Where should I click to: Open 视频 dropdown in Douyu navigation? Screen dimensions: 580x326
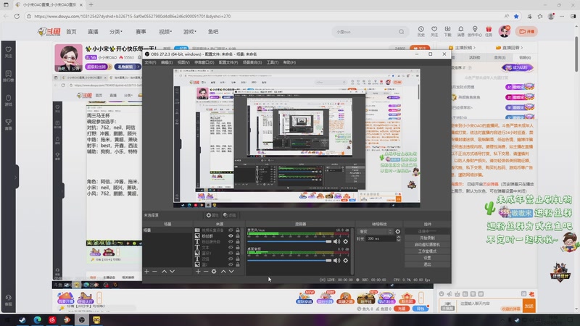tap(165, 32)
